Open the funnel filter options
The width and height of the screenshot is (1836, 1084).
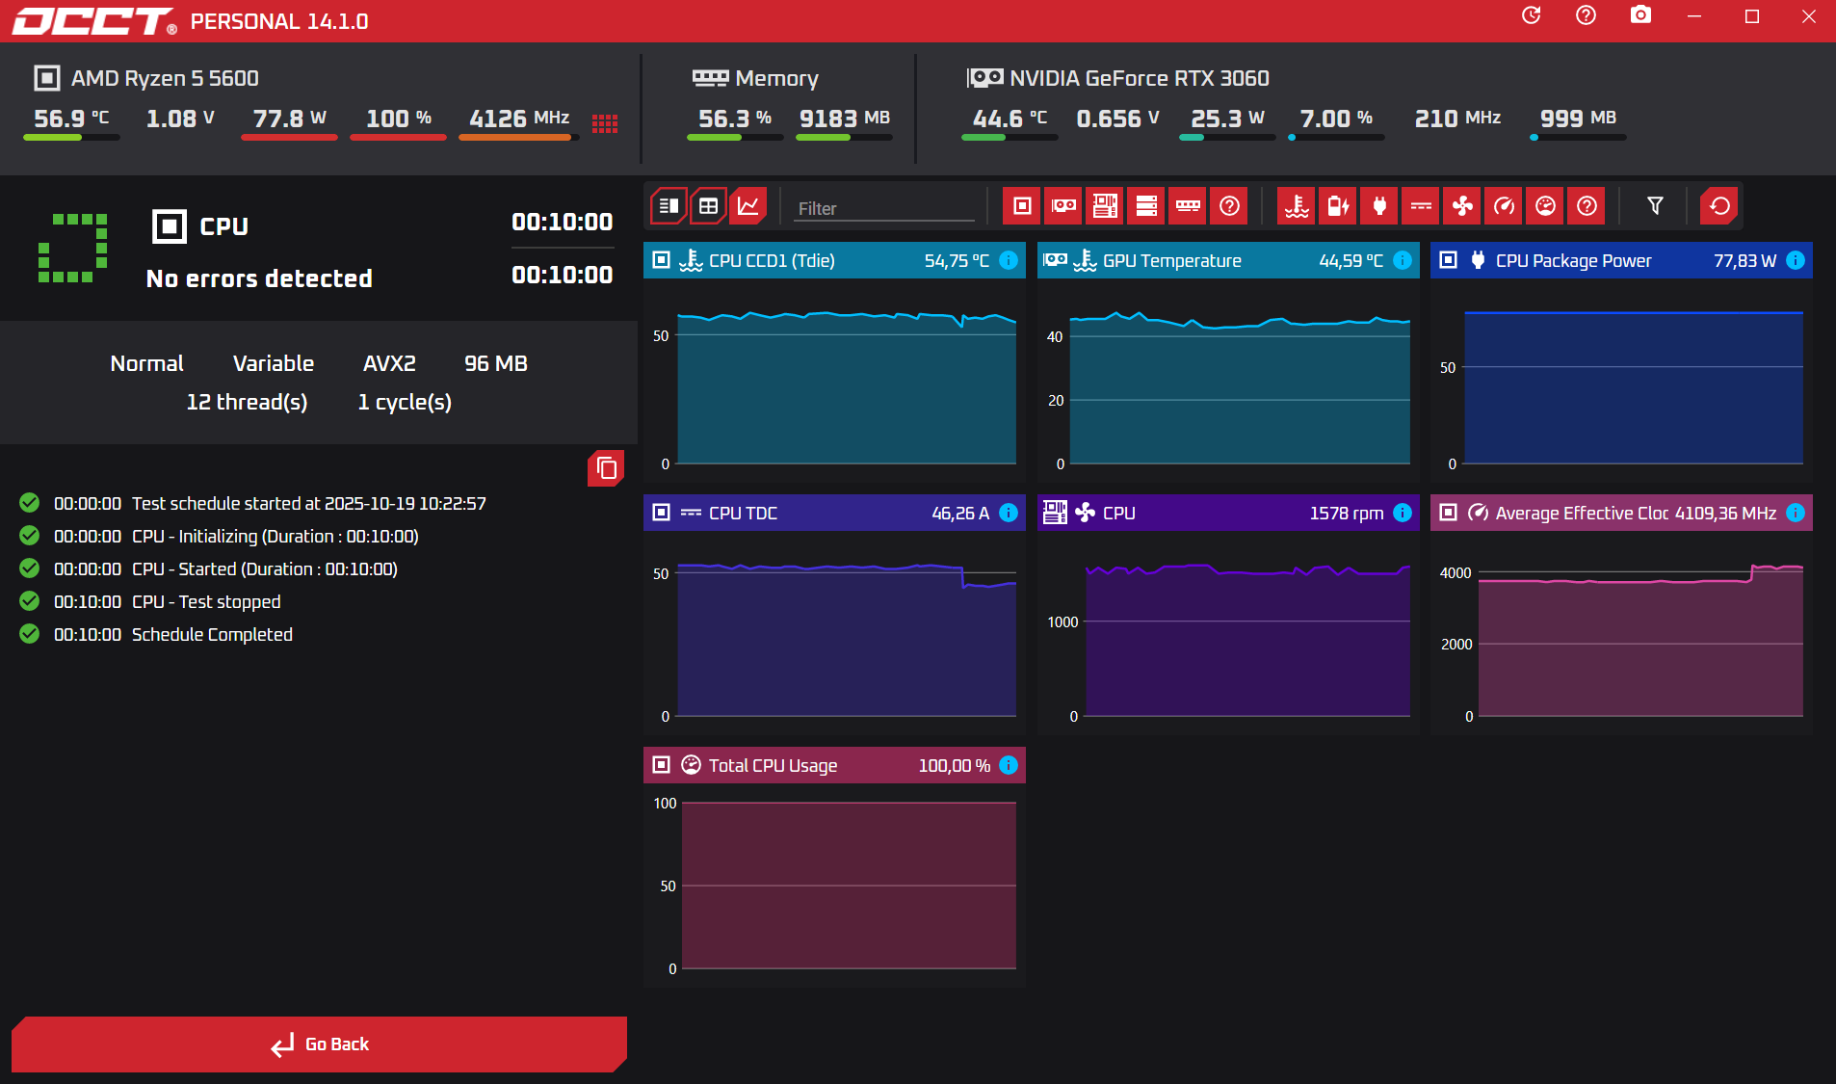pyautogui.click(x=1655, y=206)
